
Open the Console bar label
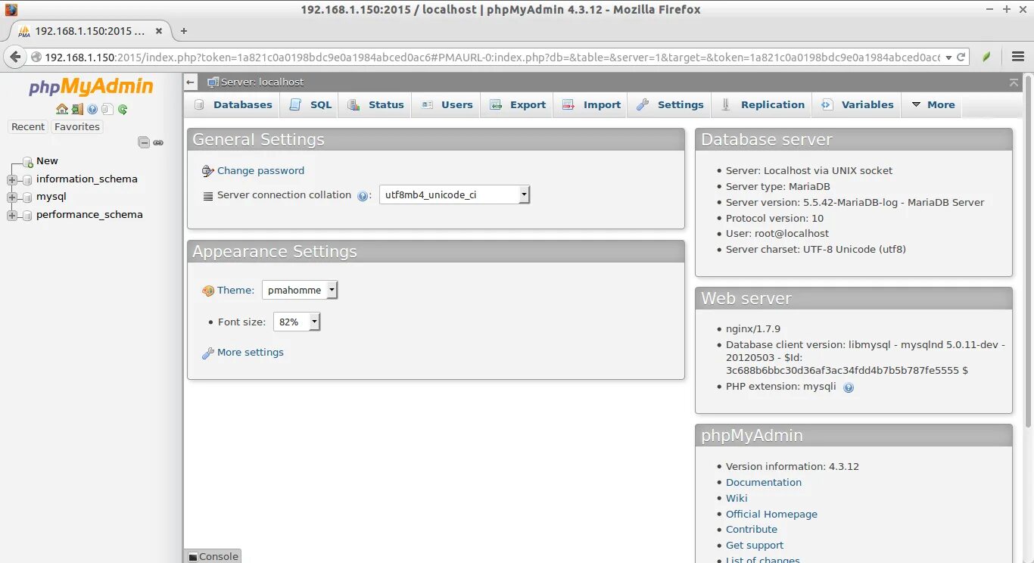click(219, 557)
